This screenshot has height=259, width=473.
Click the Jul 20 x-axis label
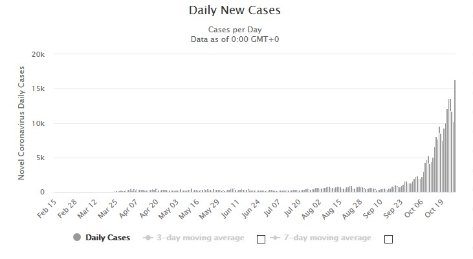click(x=292, y=208)
